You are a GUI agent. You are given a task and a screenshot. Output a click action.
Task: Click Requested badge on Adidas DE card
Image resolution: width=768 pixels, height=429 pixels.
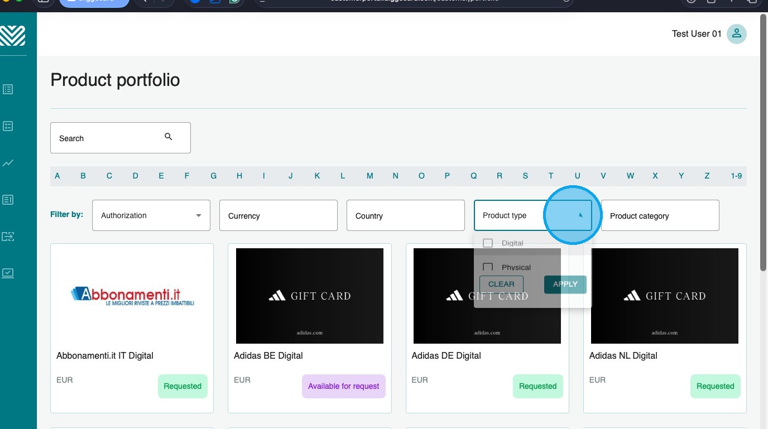[x=538, y=386]
